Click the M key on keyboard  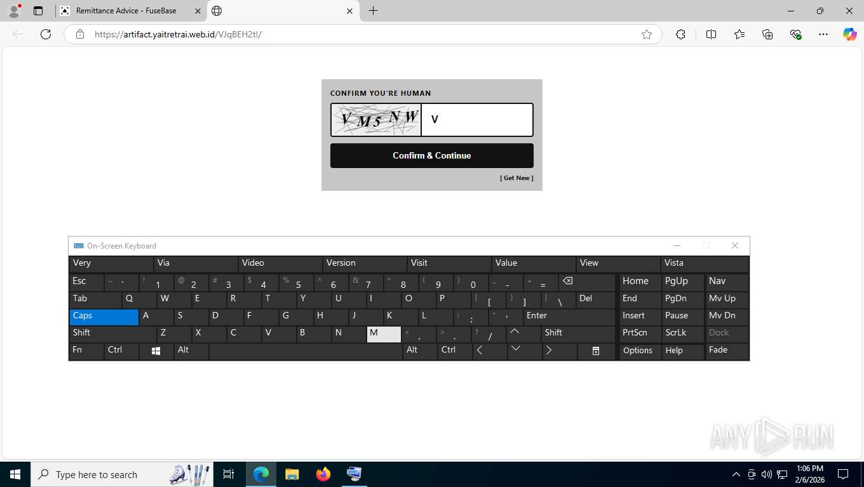click(x=384, y=334)
